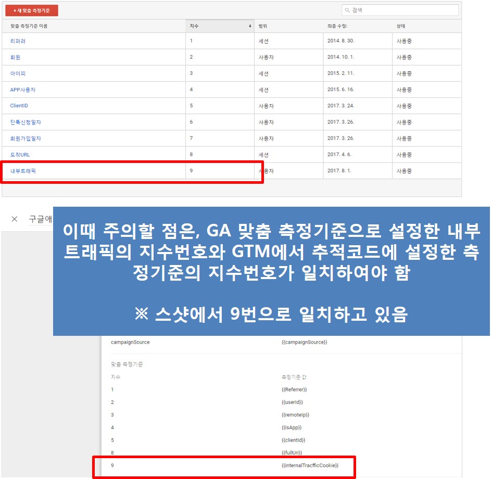492x479 pixels.
Task: Click the 맞춤 측정기준 이름 column header
Action: point(29,26)
